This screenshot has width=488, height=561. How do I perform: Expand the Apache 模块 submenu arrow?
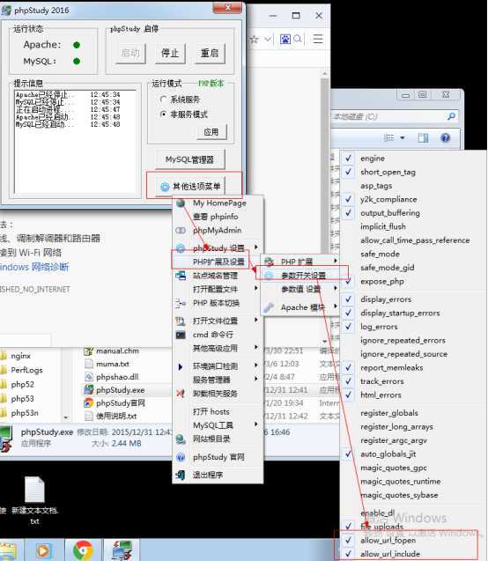(336, 306)
